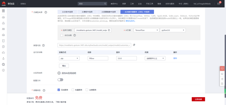Toggle the 配置文件 switch

tap(60, 80)
